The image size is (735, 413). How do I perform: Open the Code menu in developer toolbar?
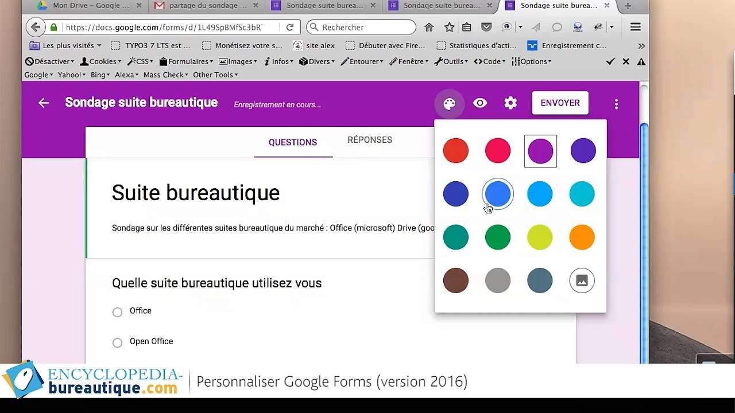[490, 61]
